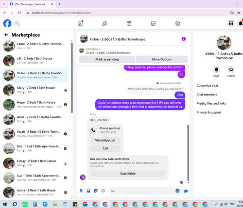Go back with the browser back arrow
Image resolution: width=243 pixels, height=208 pixels.
[5, 13]
